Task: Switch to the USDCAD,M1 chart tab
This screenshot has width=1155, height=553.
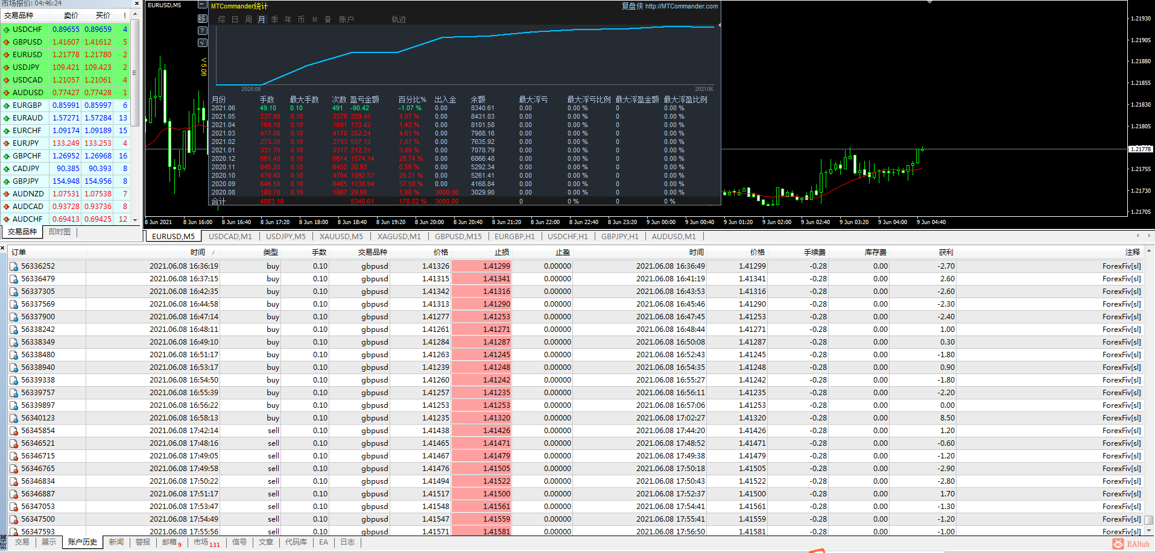Action: [x=230, y=237]
